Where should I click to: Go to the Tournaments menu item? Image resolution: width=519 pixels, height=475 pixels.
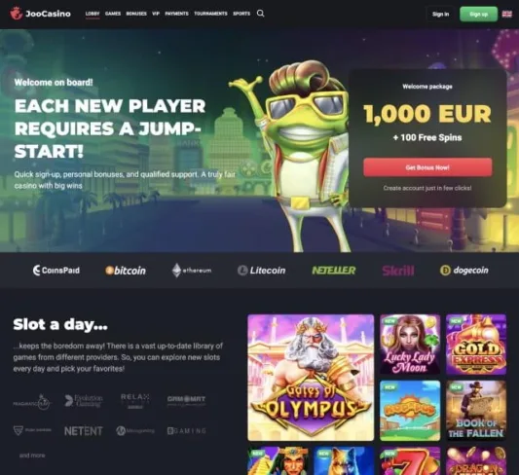(210, 14)
